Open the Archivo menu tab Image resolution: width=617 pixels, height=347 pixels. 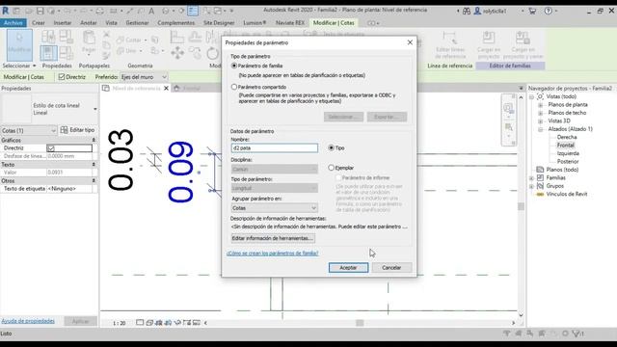pos(13,23)
